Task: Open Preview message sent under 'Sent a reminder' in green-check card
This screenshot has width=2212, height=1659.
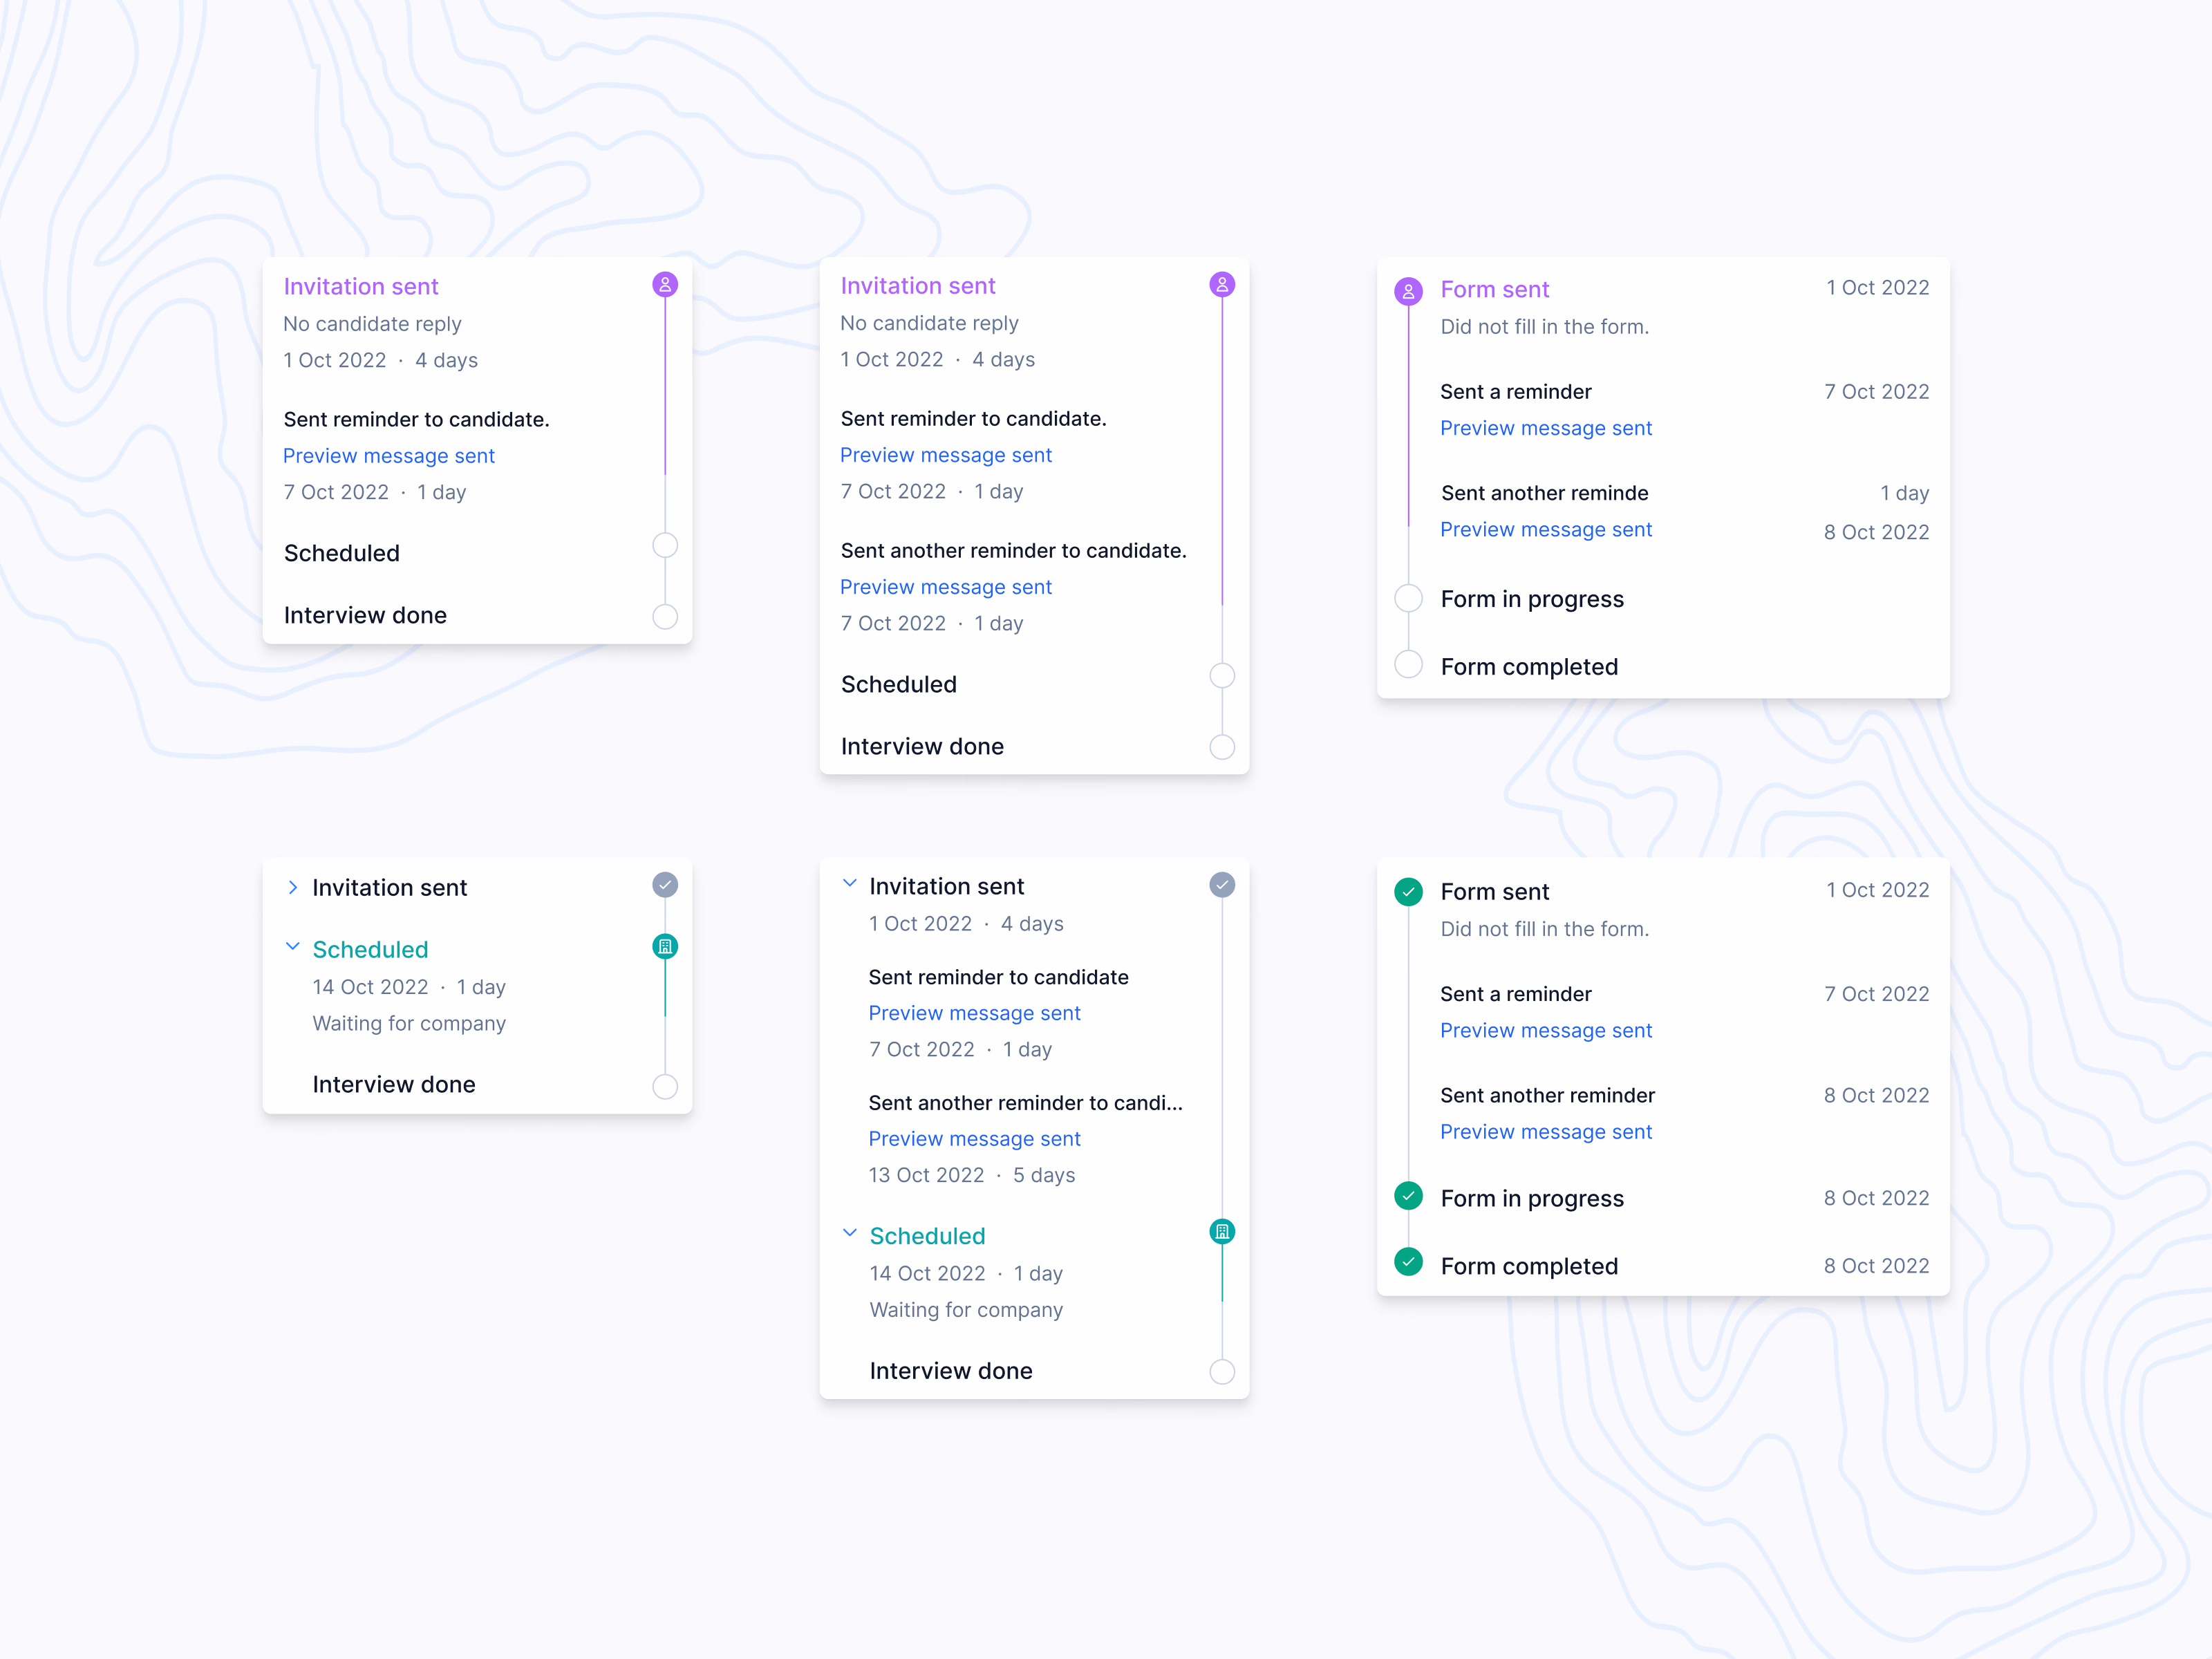Action: pos(1546,1030)
